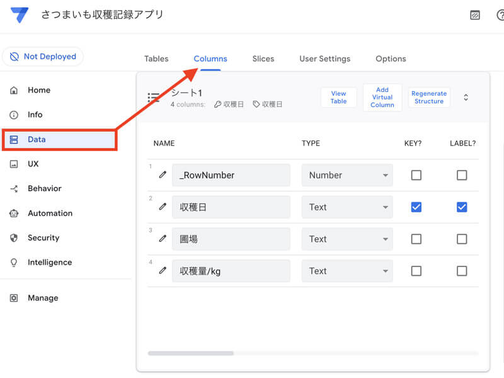Click the edit pencil beside 圃場 column
504x378 pixels.
click(x=163, y=239)
